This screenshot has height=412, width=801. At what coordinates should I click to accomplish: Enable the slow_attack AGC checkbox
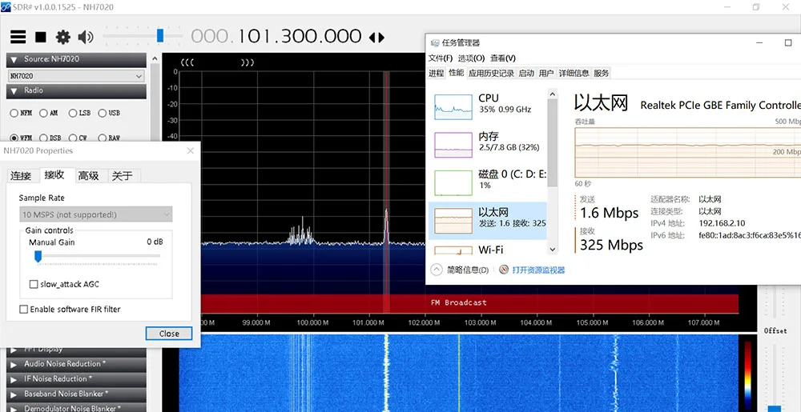[34, 284]
